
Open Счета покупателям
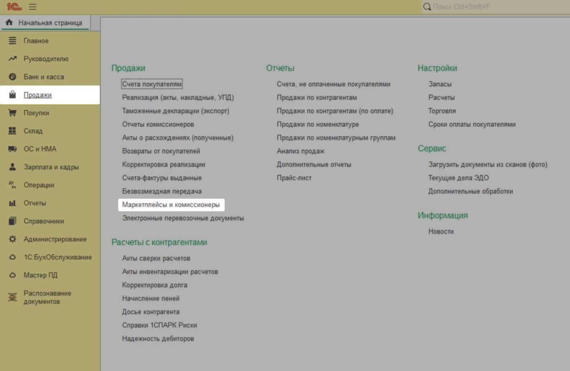(x=152, y=84)
